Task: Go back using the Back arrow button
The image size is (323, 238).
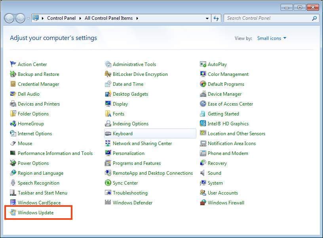Action: coord(9,18)
